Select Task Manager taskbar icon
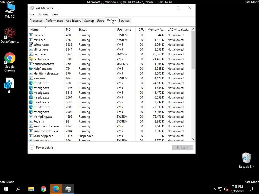 pos(68,189)
